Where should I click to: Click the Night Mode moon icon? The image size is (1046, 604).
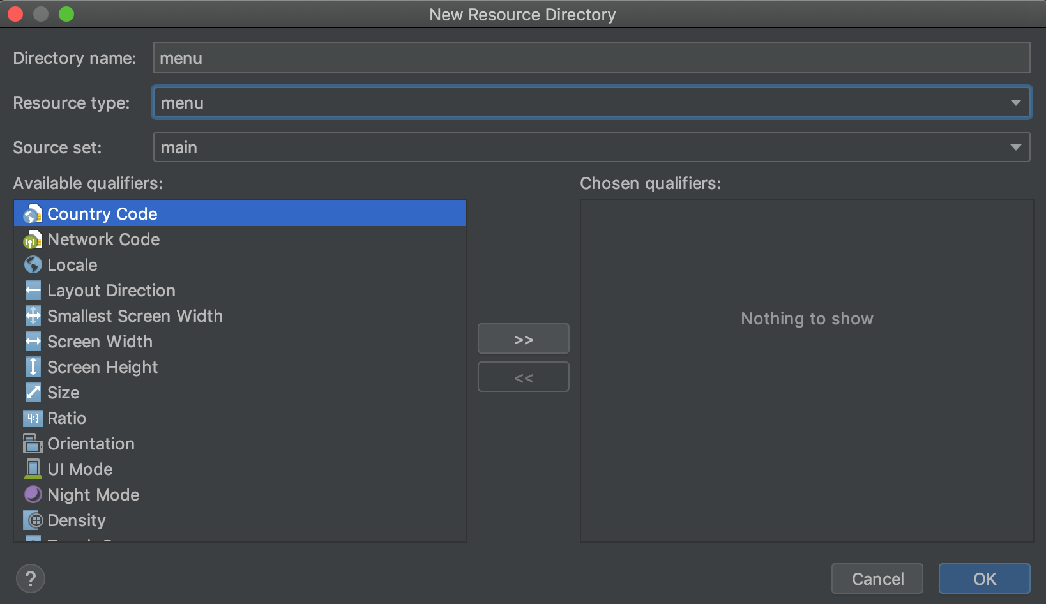pos(33,495)
